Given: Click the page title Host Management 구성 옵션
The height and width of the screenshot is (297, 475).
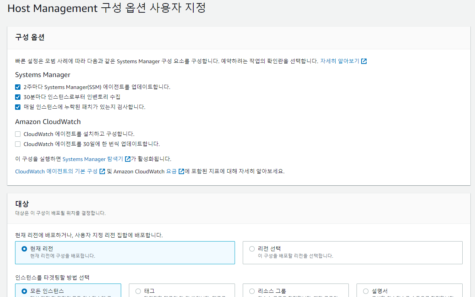Looking at the screenshot, I should point(106,8).
